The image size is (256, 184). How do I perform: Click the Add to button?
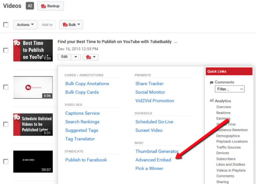(47, 25)
